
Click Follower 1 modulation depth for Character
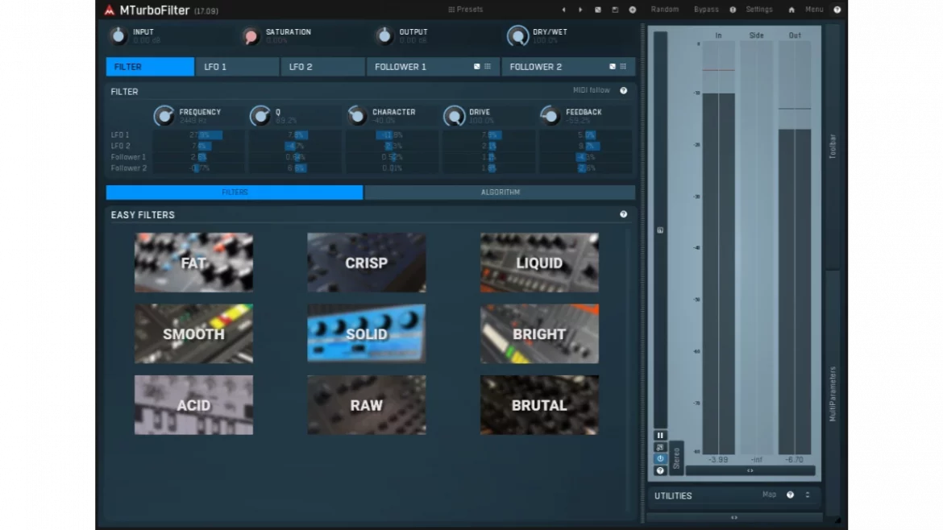[393, 157]
